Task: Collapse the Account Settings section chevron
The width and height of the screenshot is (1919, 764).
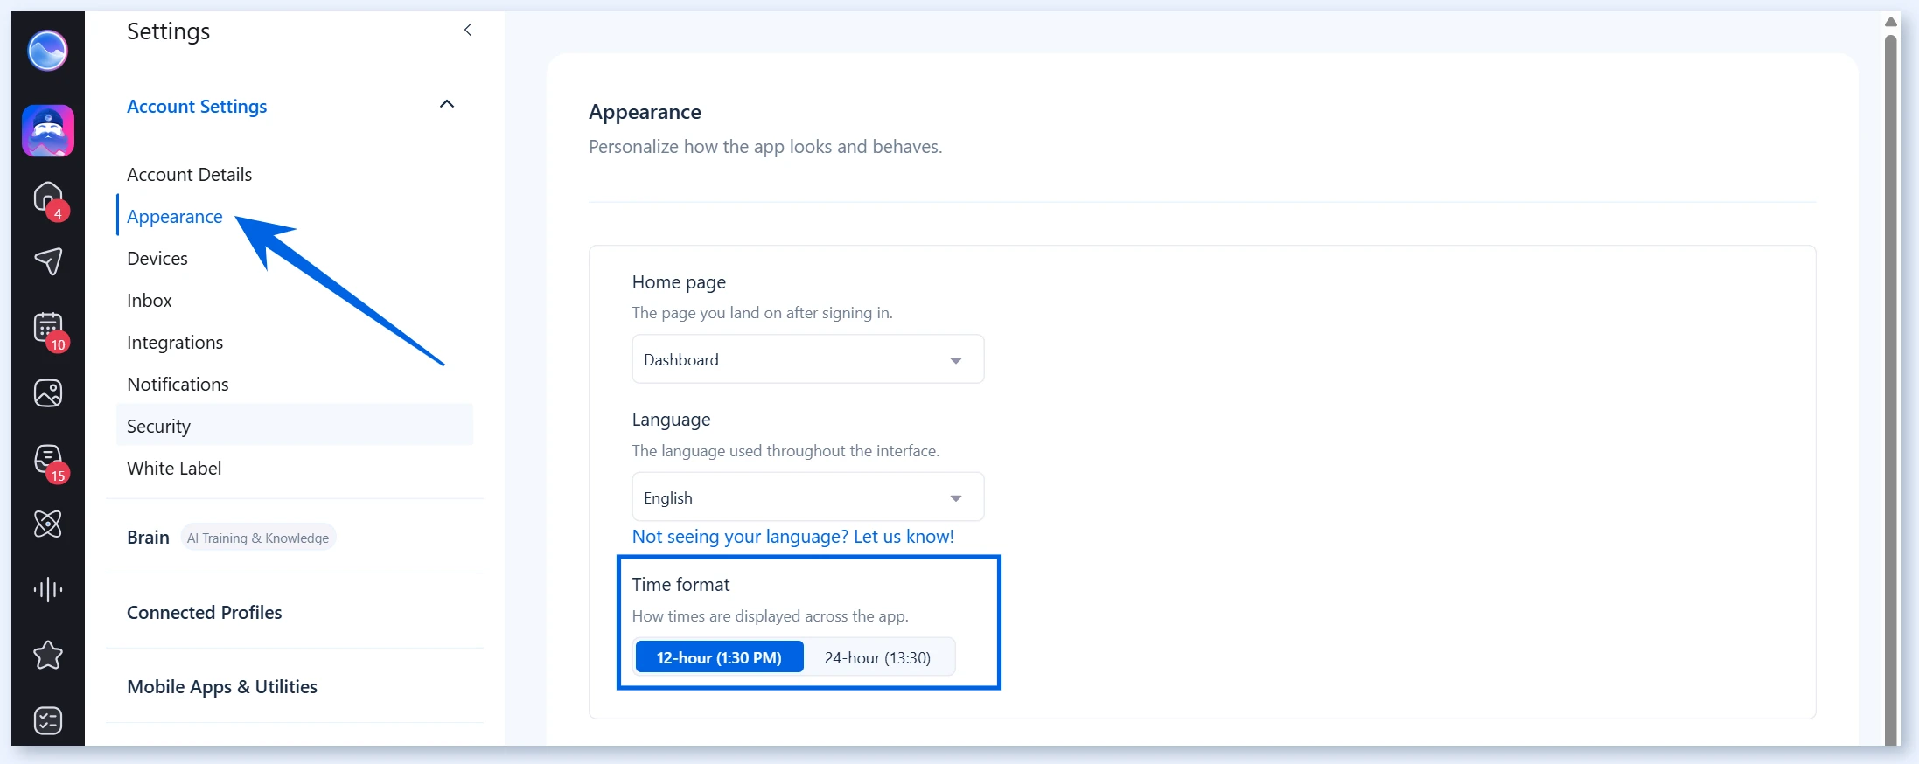Action: coord(447,104)
